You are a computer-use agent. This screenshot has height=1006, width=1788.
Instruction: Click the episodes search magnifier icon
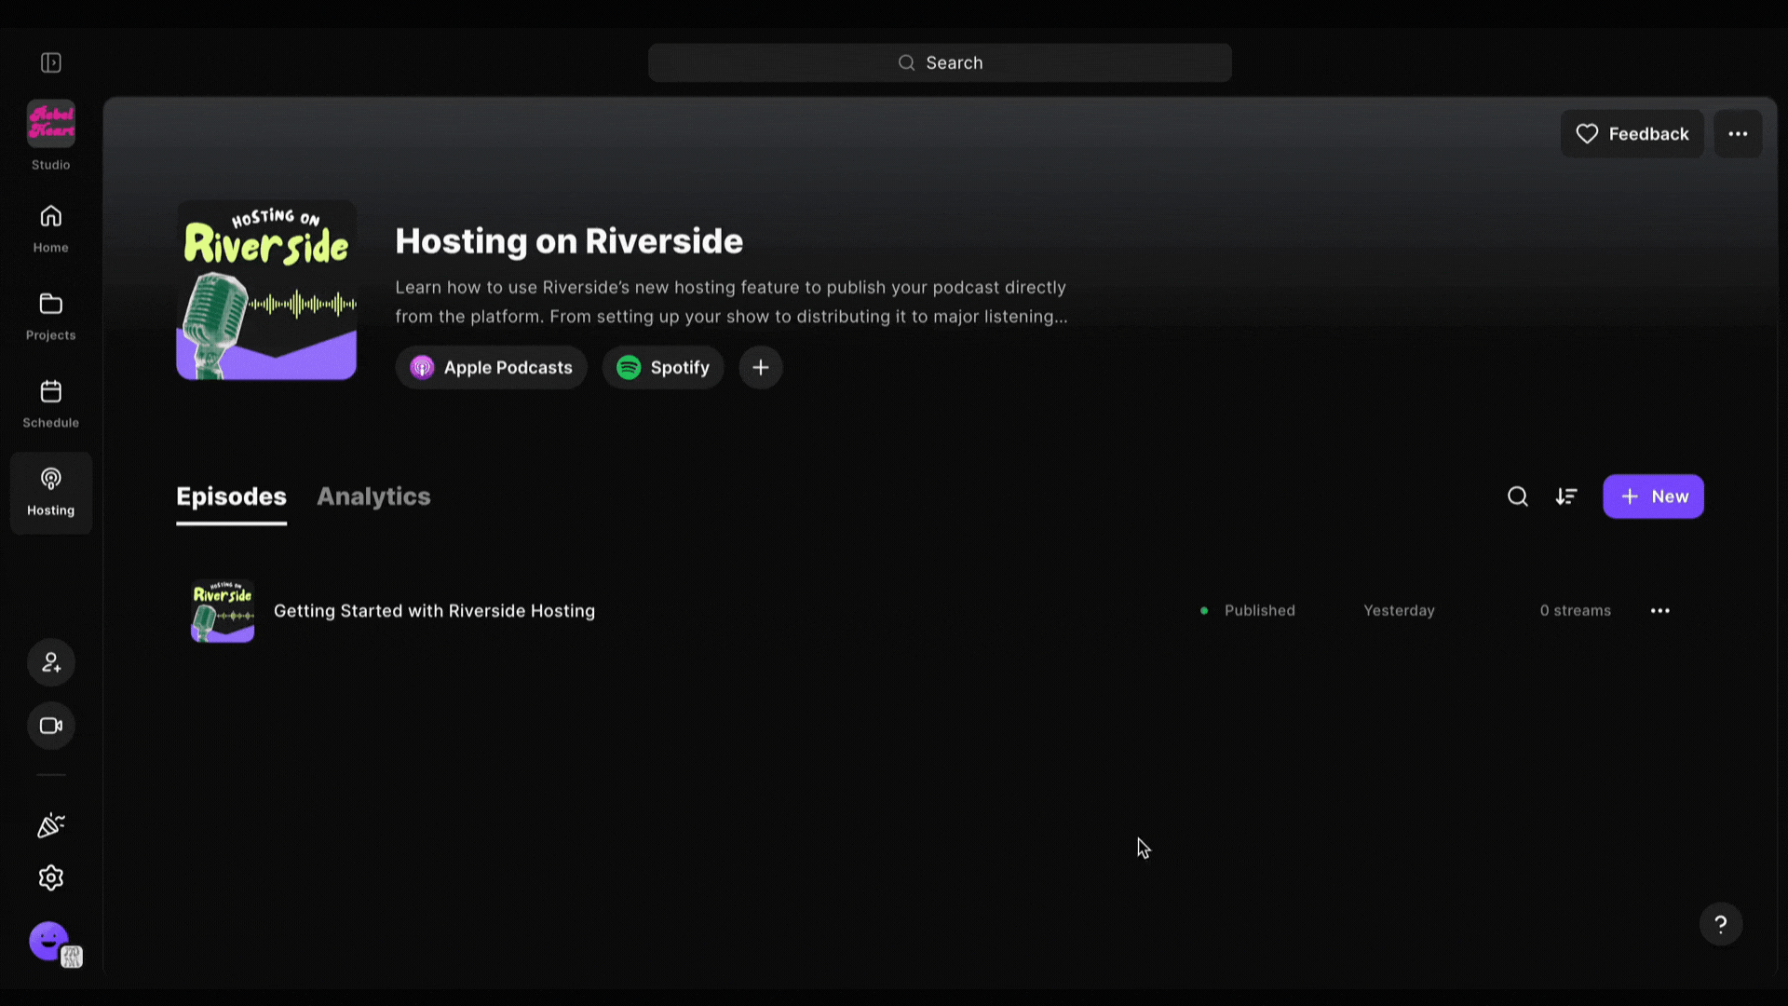coord(1518,496)
